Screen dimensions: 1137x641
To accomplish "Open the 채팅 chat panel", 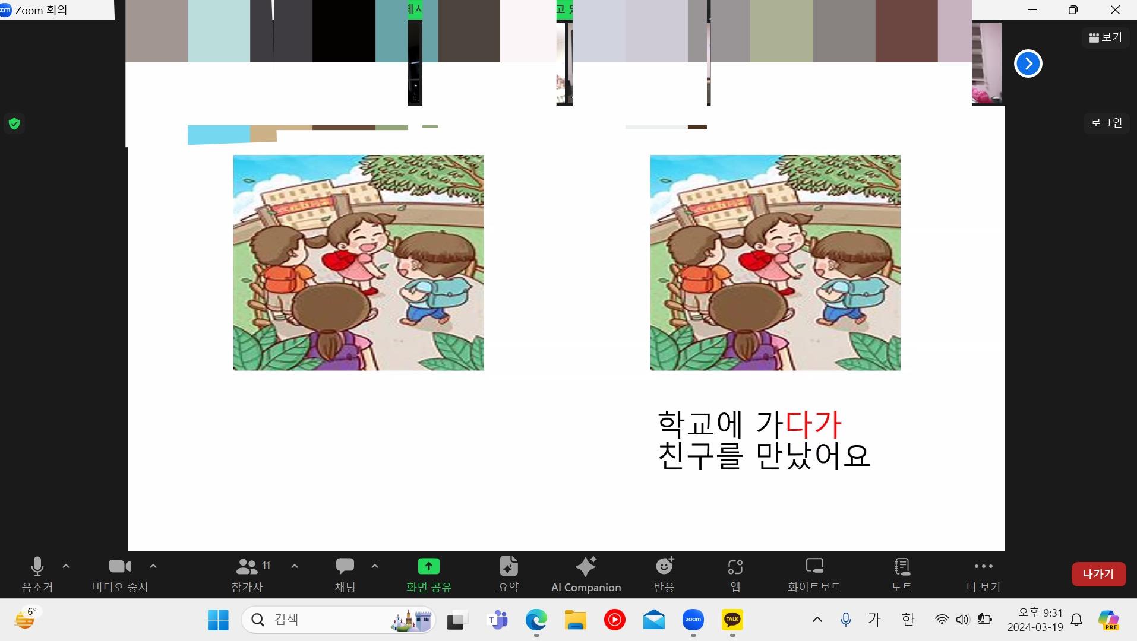I will (345, 575).
